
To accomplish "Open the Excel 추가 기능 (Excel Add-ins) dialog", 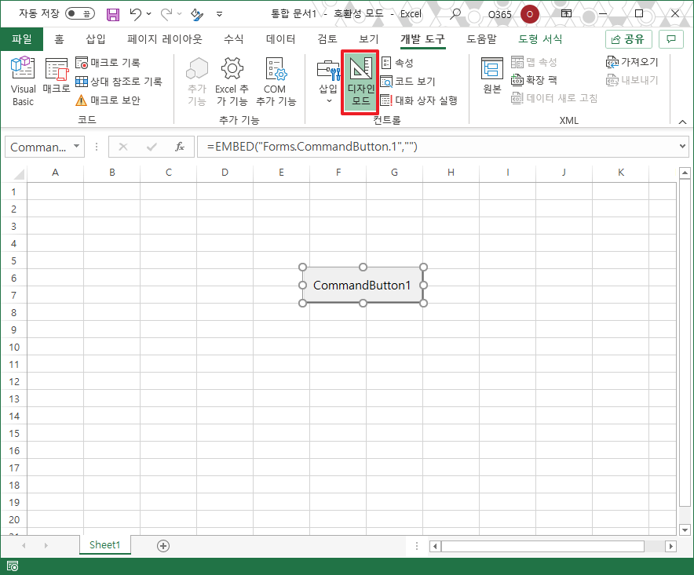I will (x=232, y=82).
